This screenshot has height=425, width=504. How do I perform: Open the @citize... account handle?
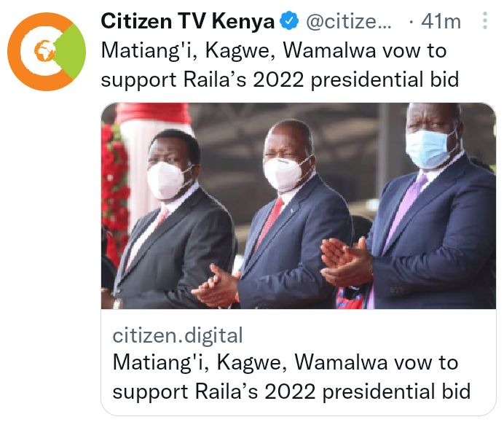(349, 22)
